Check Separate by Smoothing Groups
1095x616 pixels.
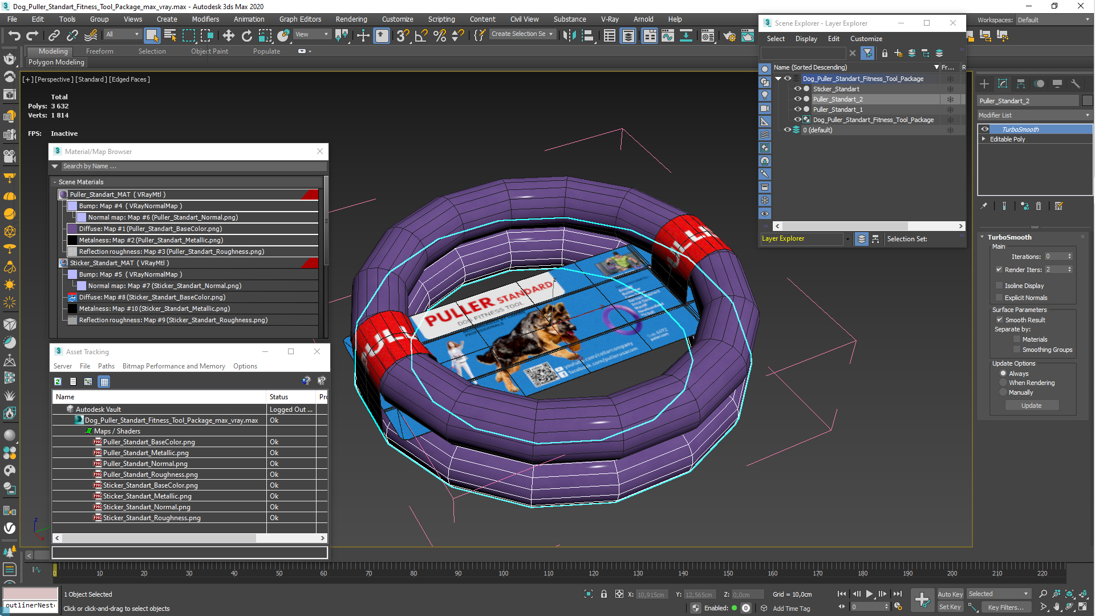[x=1016, y=350]
